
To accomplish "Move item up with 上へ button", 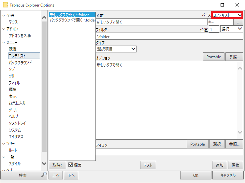I will [56, 175].
